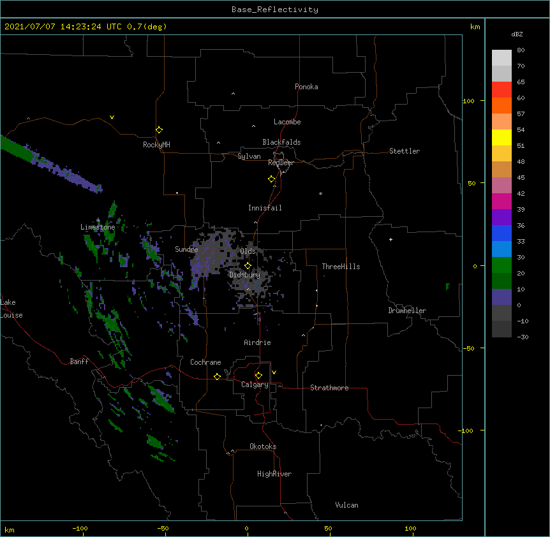Click the 50 tick on the bottom axis

(328, 528)
